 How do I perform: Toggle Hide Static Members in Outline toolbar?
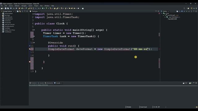click(184, 11)
